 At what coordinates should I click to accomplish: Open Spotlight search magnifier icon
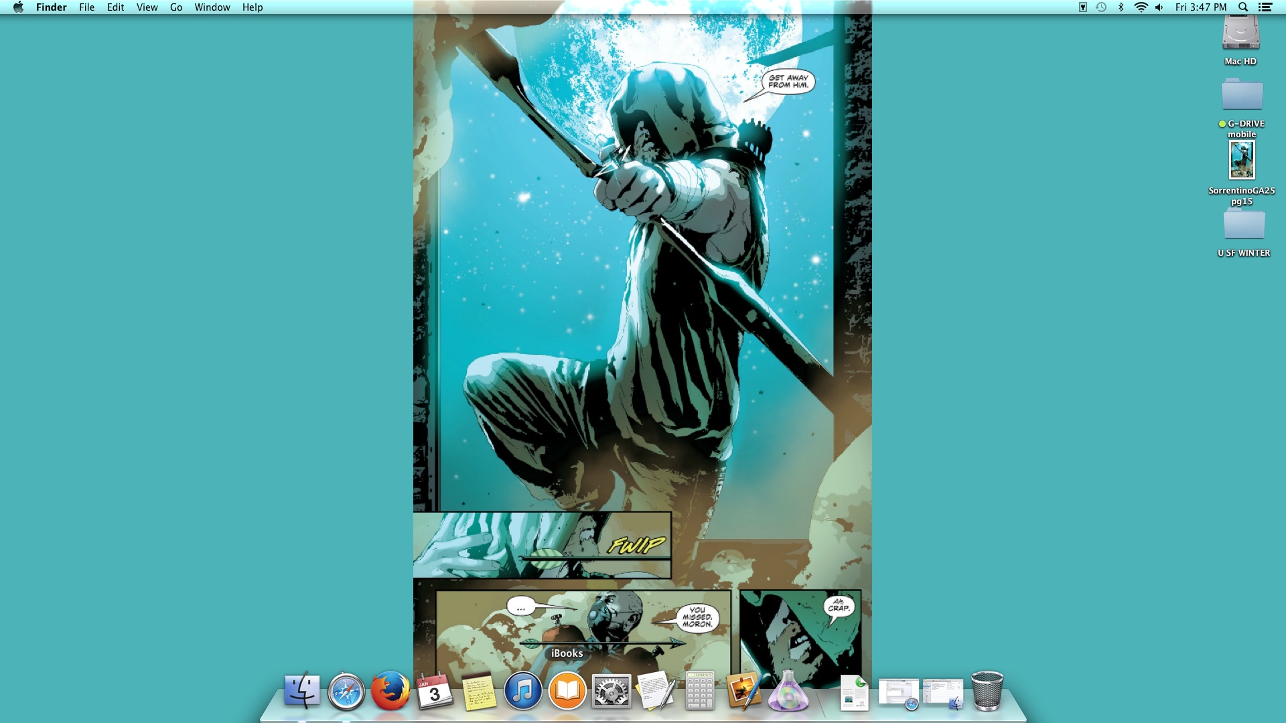[x=1243, y=7]
